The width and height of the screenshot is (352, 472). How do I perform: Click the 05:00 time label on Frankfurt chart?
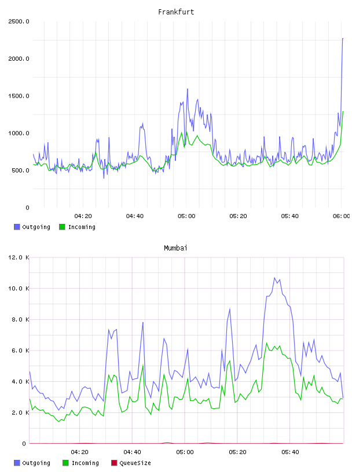click(x=186, y=216)
